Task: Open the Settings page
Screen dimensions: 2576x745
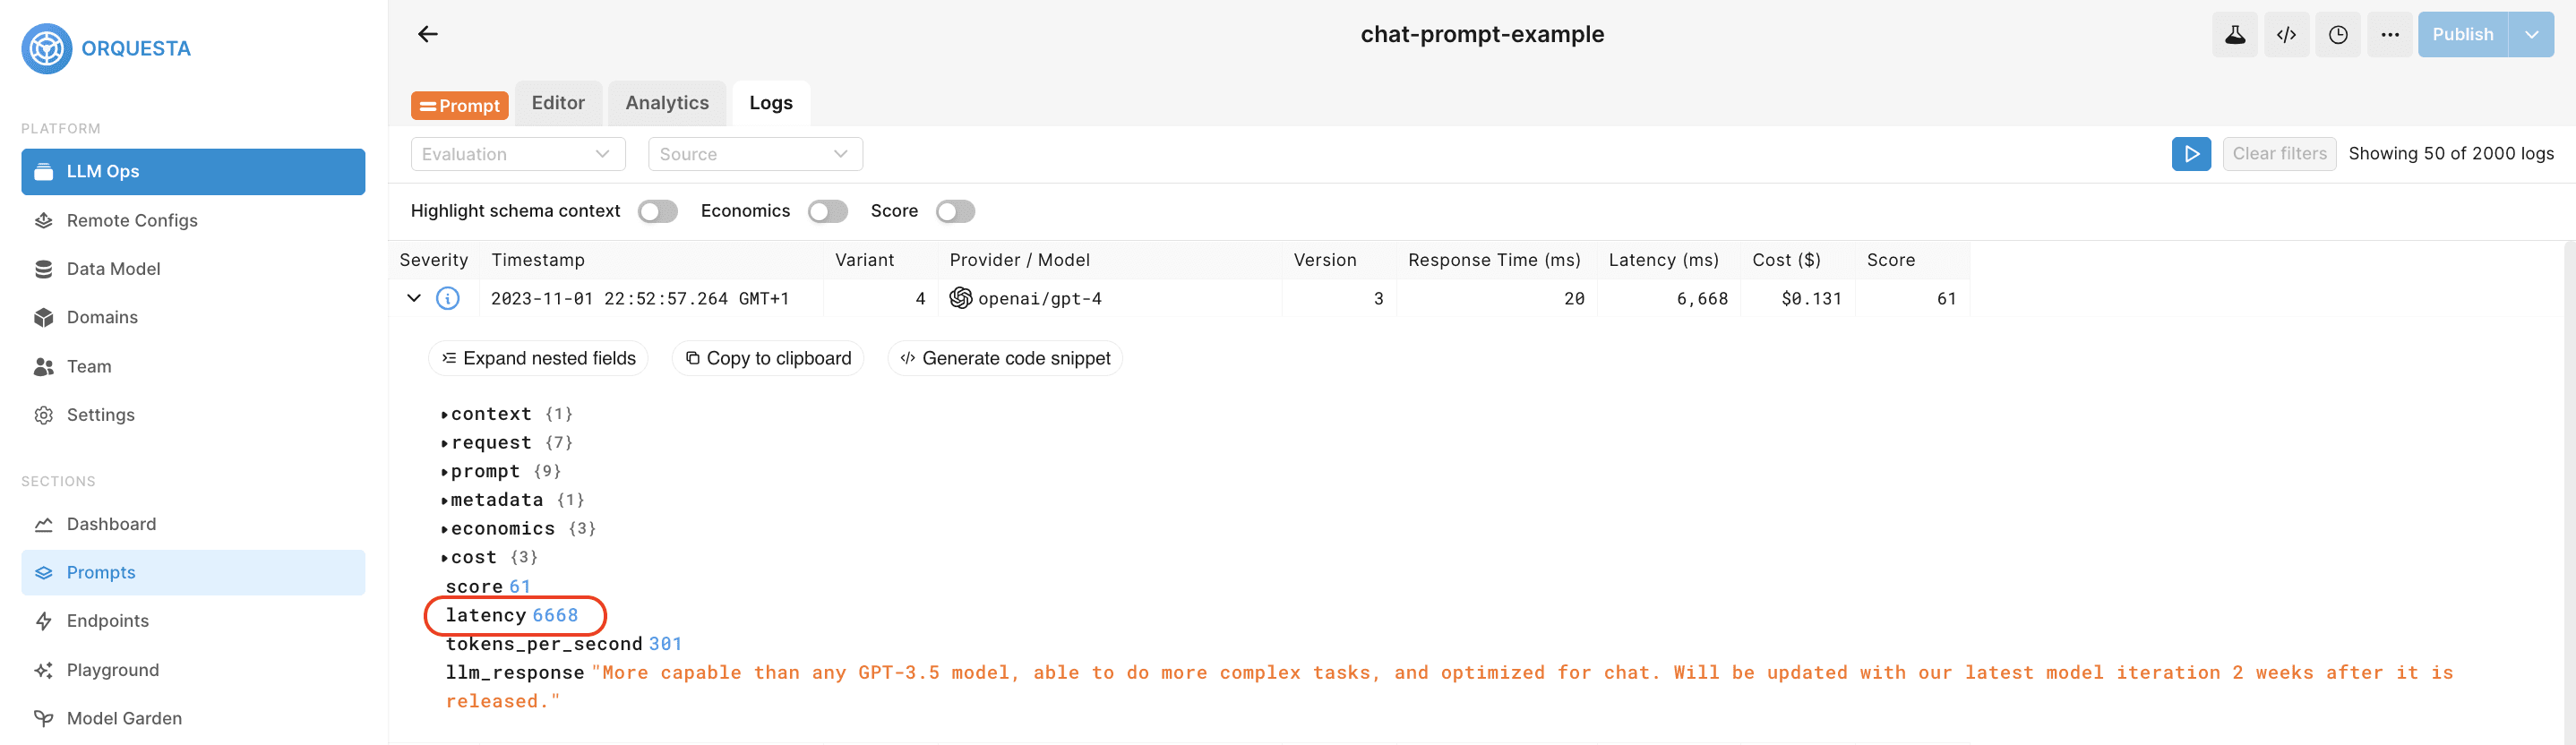Action: click(193, 415)
